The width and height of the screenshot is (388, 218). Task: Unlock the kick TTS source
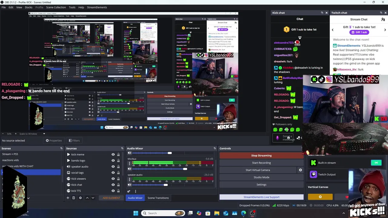(x=118, y=191)
